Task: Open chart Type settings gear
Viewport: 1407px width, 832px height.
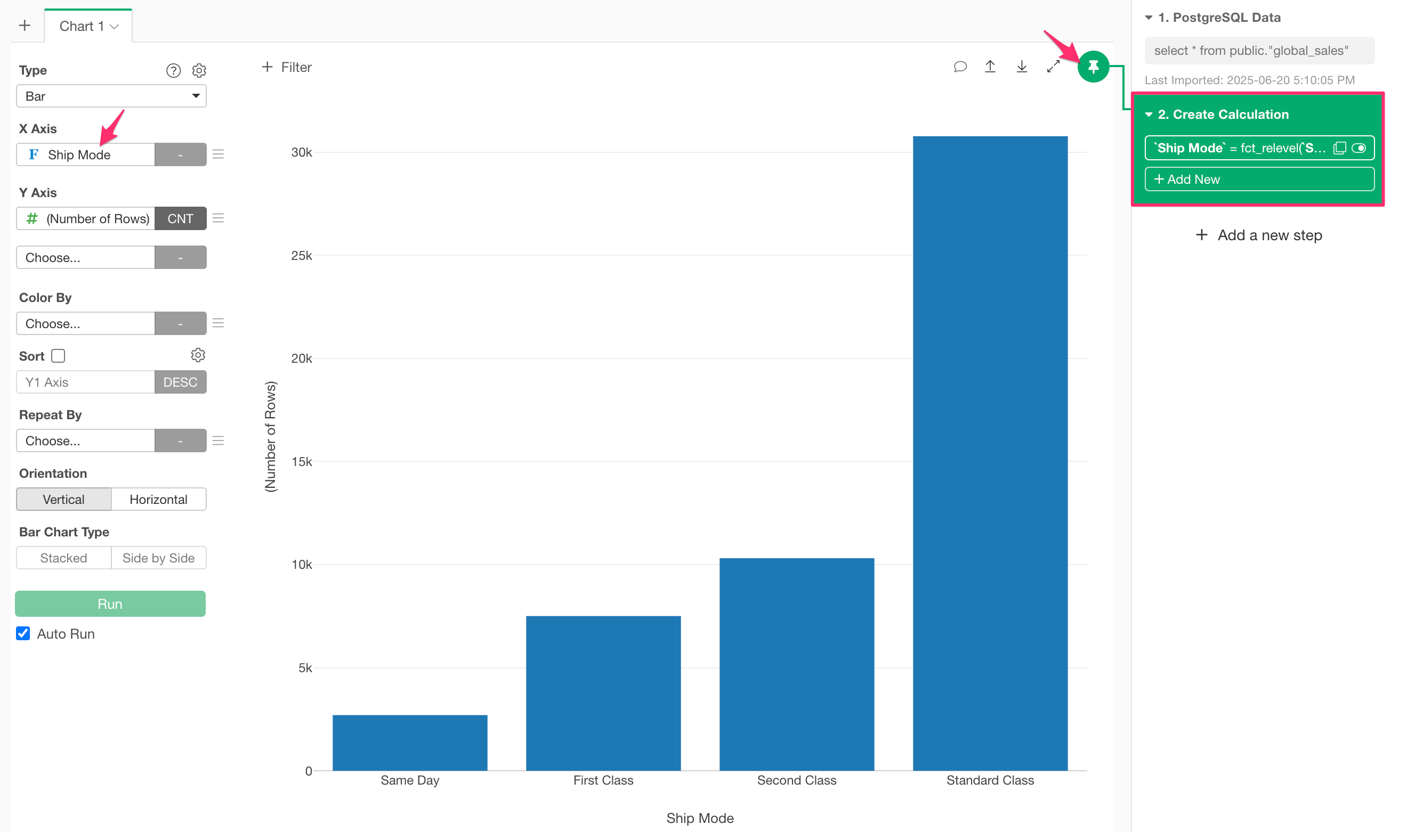Action: click(199, 71)
